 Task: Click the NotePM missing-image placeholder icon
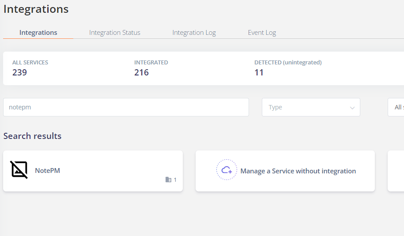[x=19, y=170]
